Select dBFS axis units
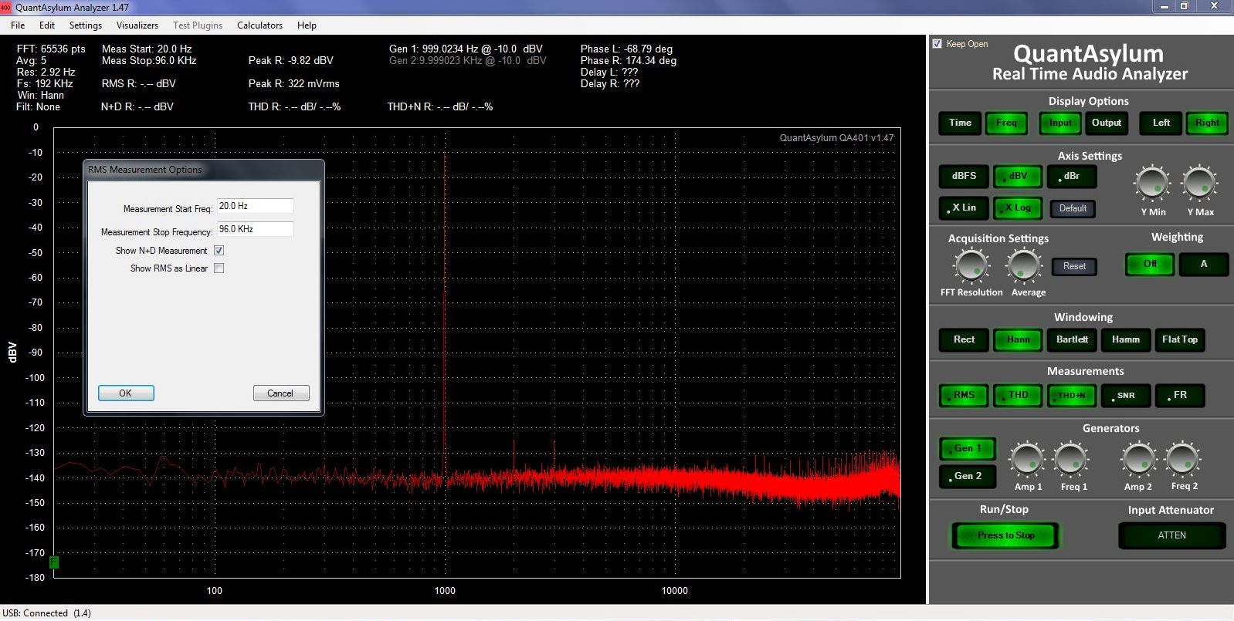Viewport: 1234px width, 621px height. click(964, 177)
